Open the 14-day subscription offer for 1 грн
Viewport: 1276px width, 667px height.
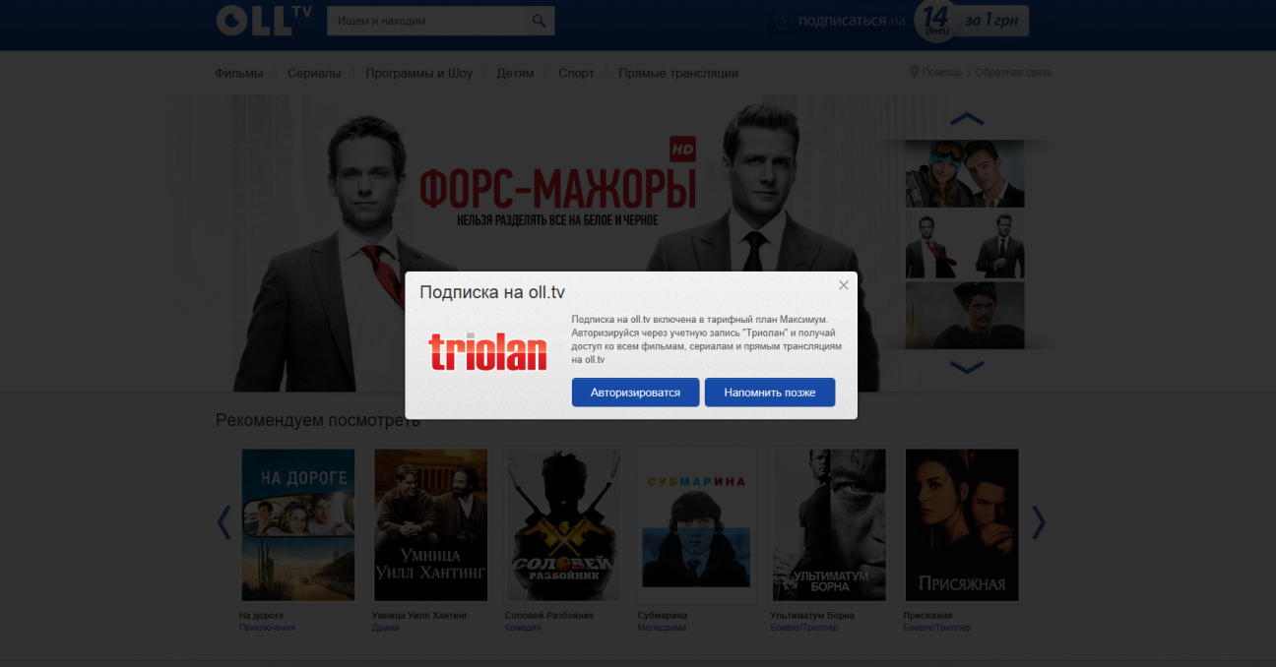[901, 21]
